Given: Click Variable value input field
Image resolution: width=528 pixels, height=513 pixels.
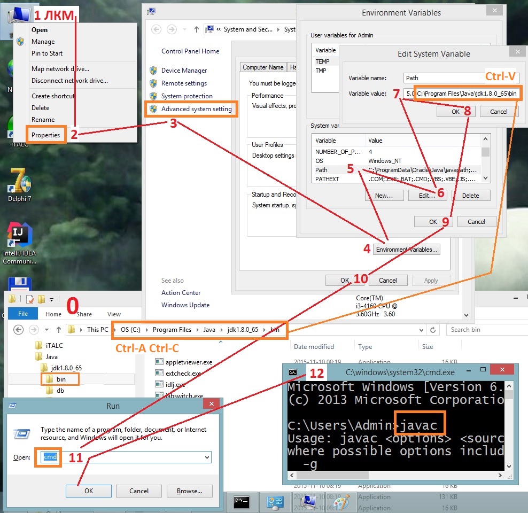Looking at the screenshot, I should [462, 94].
